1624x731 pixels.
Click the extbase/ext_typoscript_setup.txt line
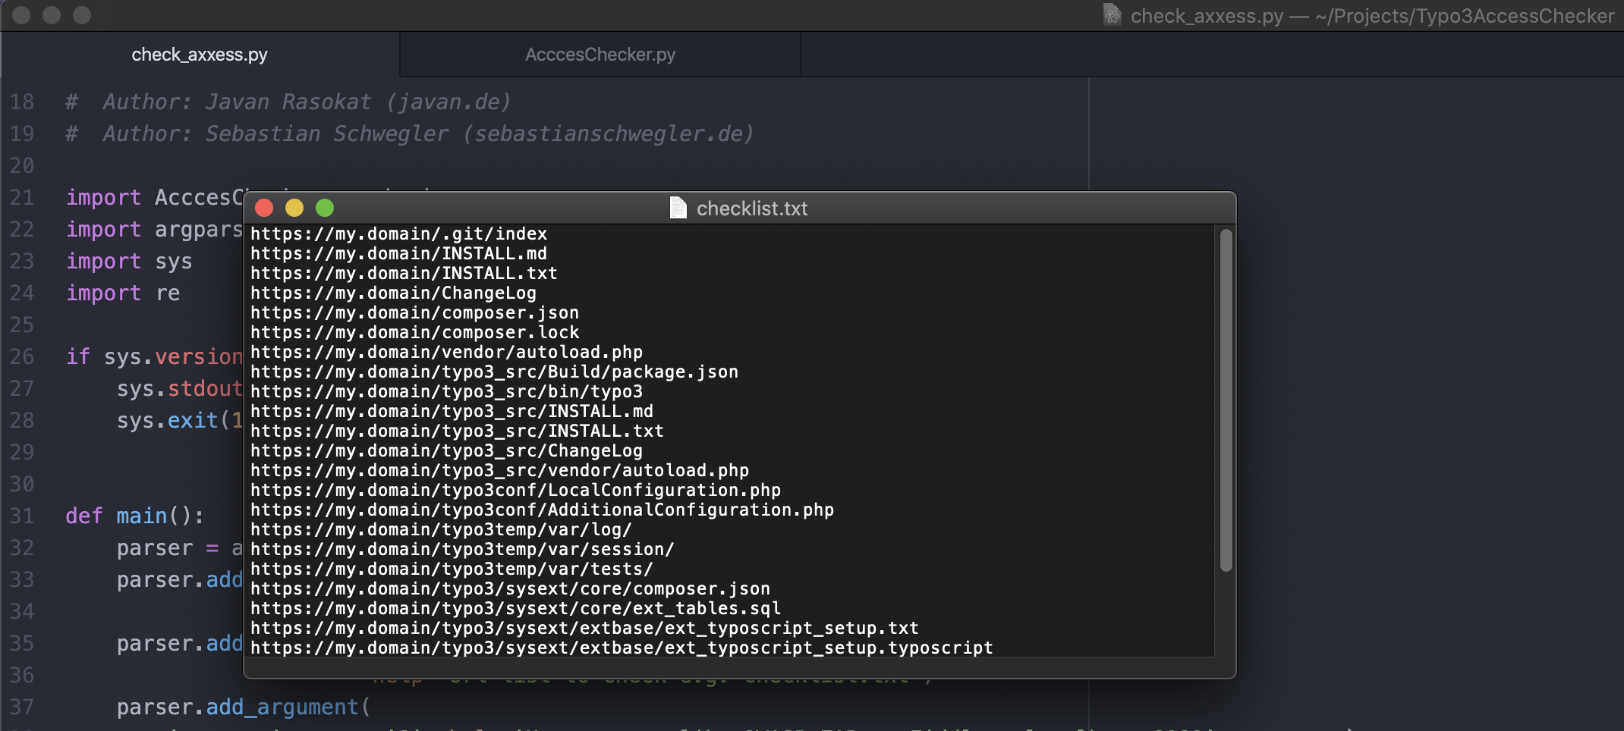pyautogui.click(x=584, y=628)
